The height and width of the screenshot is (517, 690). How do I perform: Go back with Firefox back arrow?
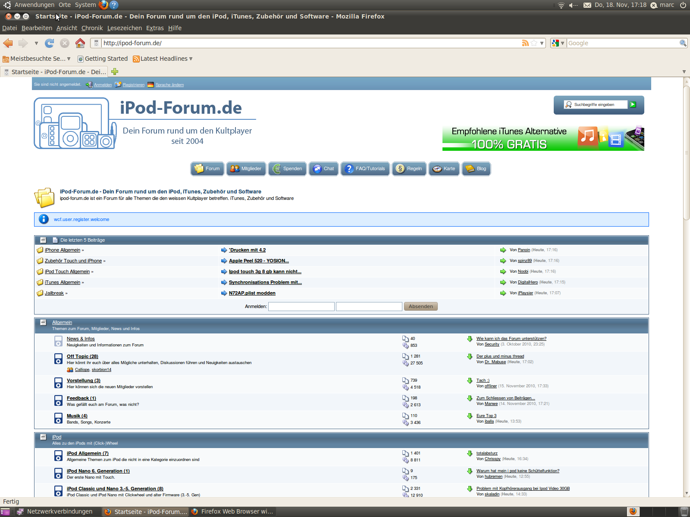coord(8,43)
